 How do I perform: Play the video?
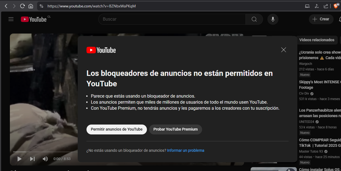pyautogui.click(x=19, y=159)
